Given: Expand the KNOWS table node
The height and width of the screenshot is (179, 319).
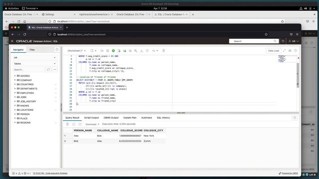Looking at the screenshot, I should tap(15, 105).
